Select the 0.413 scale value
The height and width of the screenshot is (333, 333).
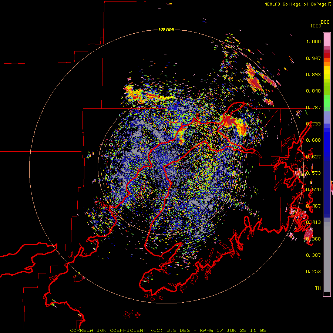point(313,222)
